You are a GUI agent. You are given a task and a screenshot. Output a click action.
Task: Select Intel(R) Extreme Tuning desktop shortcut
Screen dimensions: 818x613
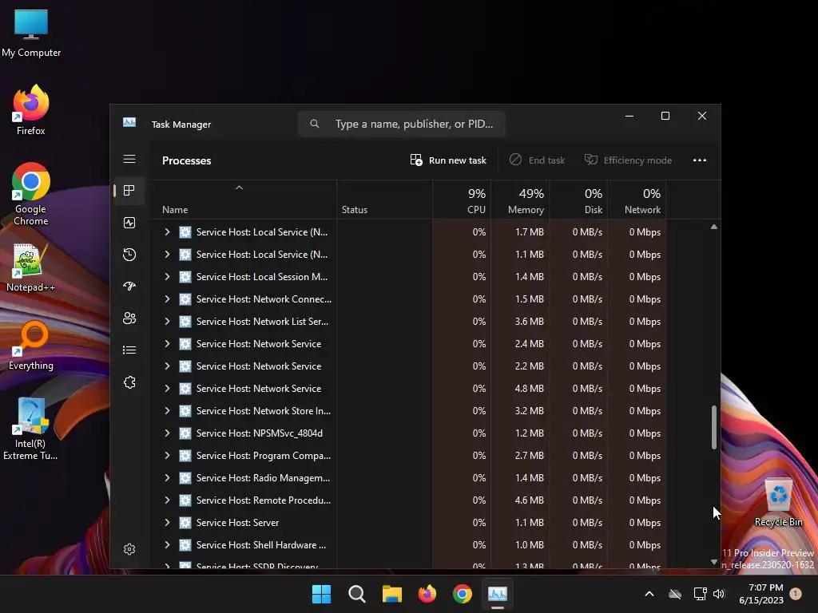point(30,429)
